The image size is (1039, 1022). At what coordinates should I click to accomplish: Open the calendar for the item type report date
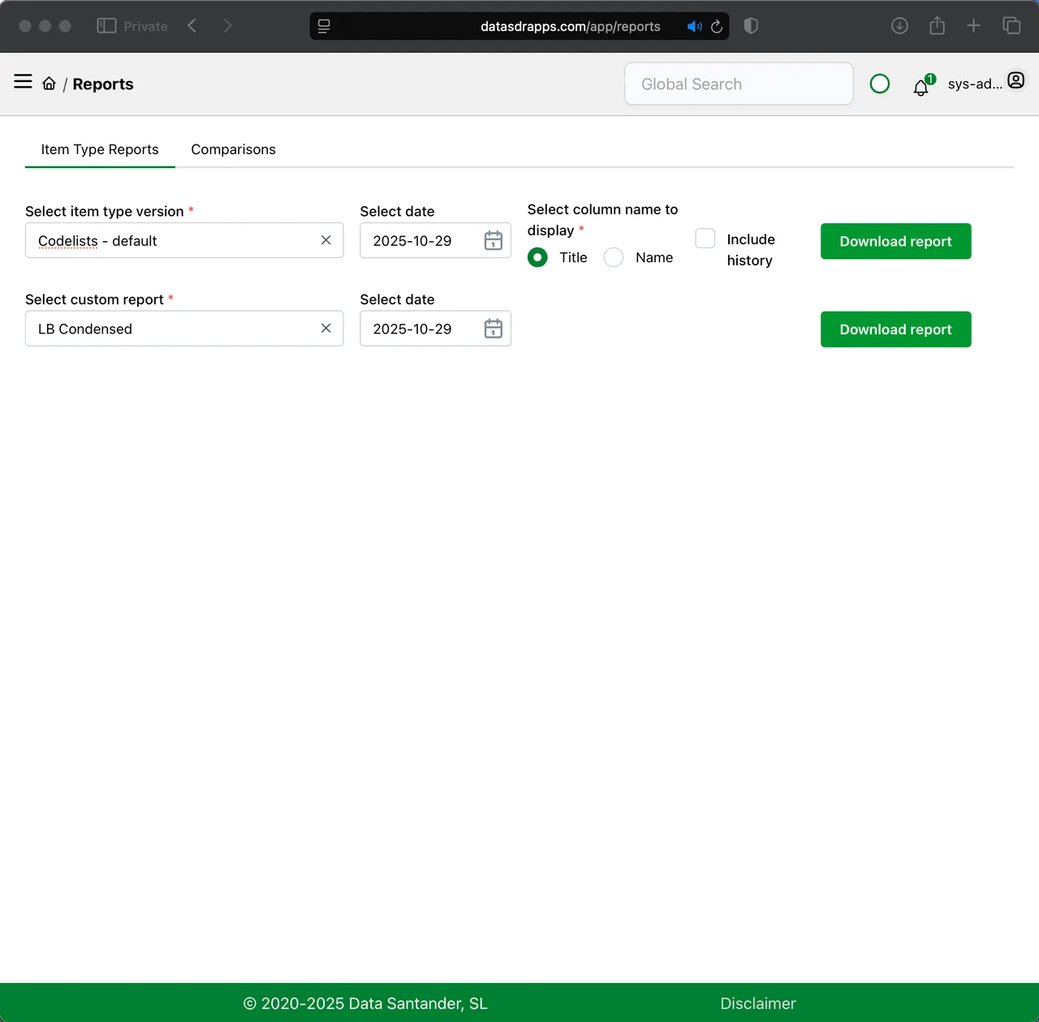(493, 240)
